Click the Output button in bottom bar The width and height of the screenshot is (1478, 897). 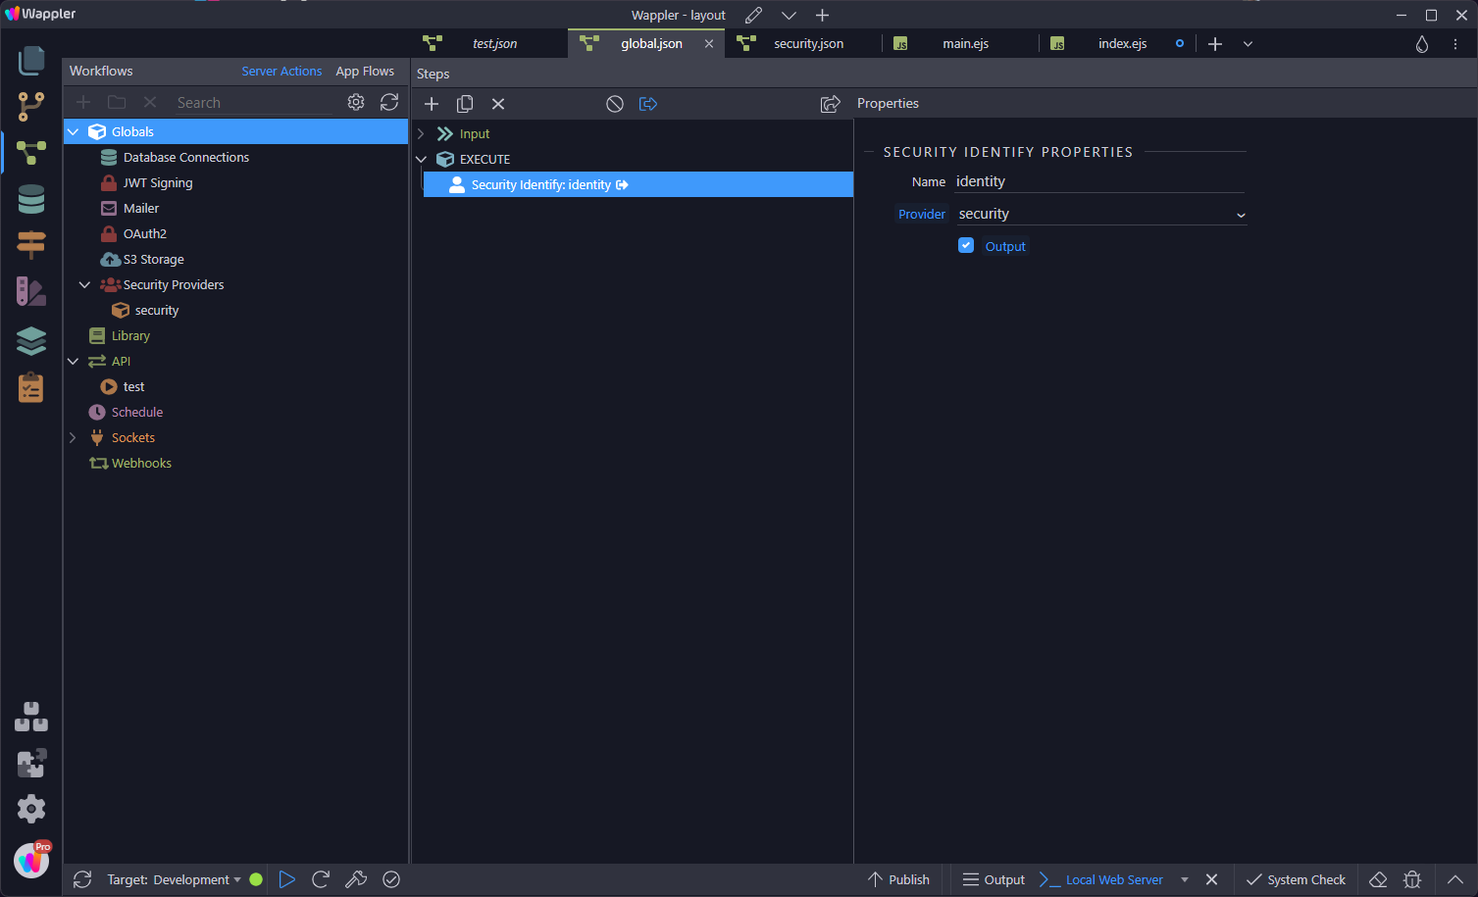tap(994, 879)
